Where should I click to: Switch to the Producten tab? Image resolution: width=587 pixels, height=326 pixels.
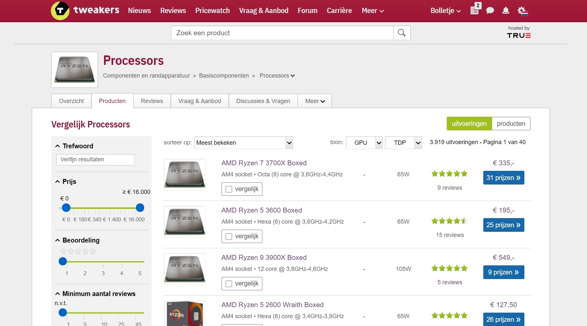[112, 101]
